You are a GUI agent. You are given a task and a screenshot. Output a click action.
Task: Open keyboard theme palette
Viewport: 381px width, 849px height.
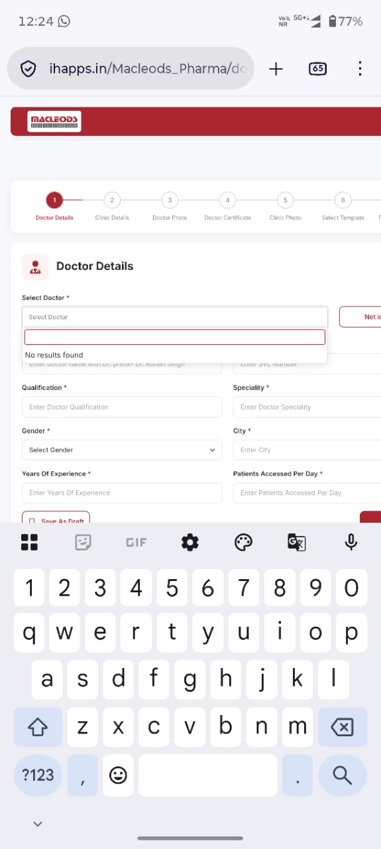[244, 542]
